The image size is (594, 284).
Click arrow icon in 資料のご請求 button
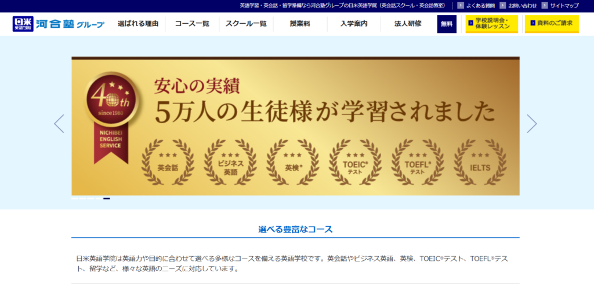point(533,23)
